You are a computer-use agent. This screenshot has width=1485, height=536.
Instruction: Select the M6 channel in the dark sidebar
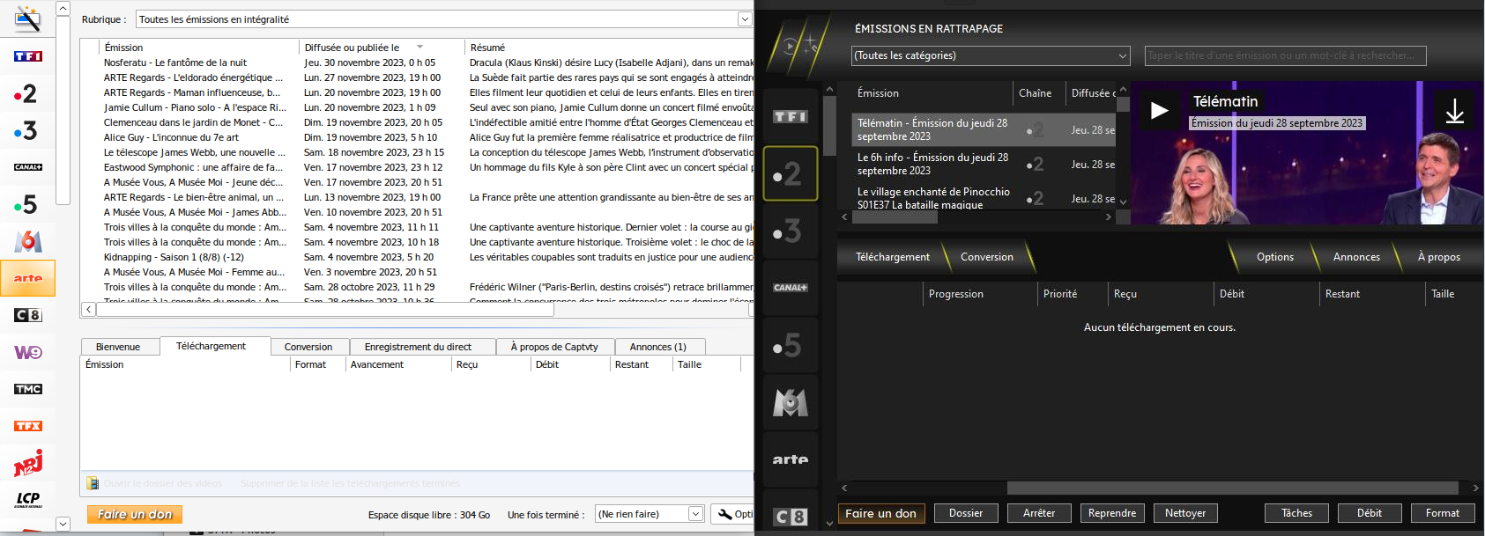pyautogui.click(x=790, y=403)
